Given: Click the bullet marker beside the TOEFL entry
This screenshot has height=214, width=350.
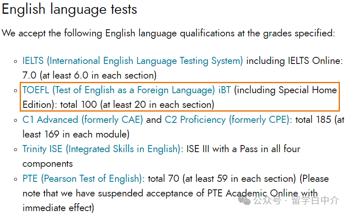Looking at the screenshot, I should [16, 91].
